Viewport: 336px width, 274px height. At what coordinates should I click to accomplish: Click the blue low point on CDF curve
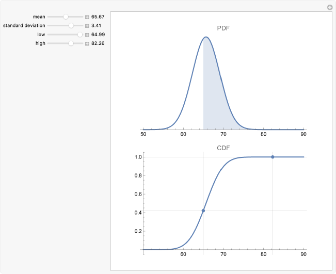203,211
